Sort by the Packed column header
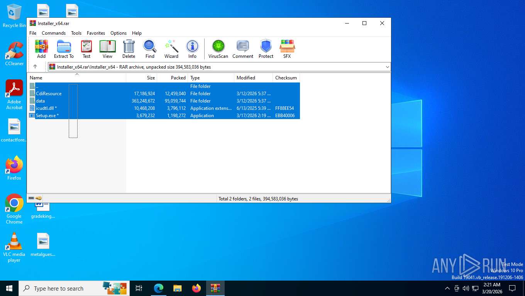The height and width of the screenshot is (296, 525). 173,78
